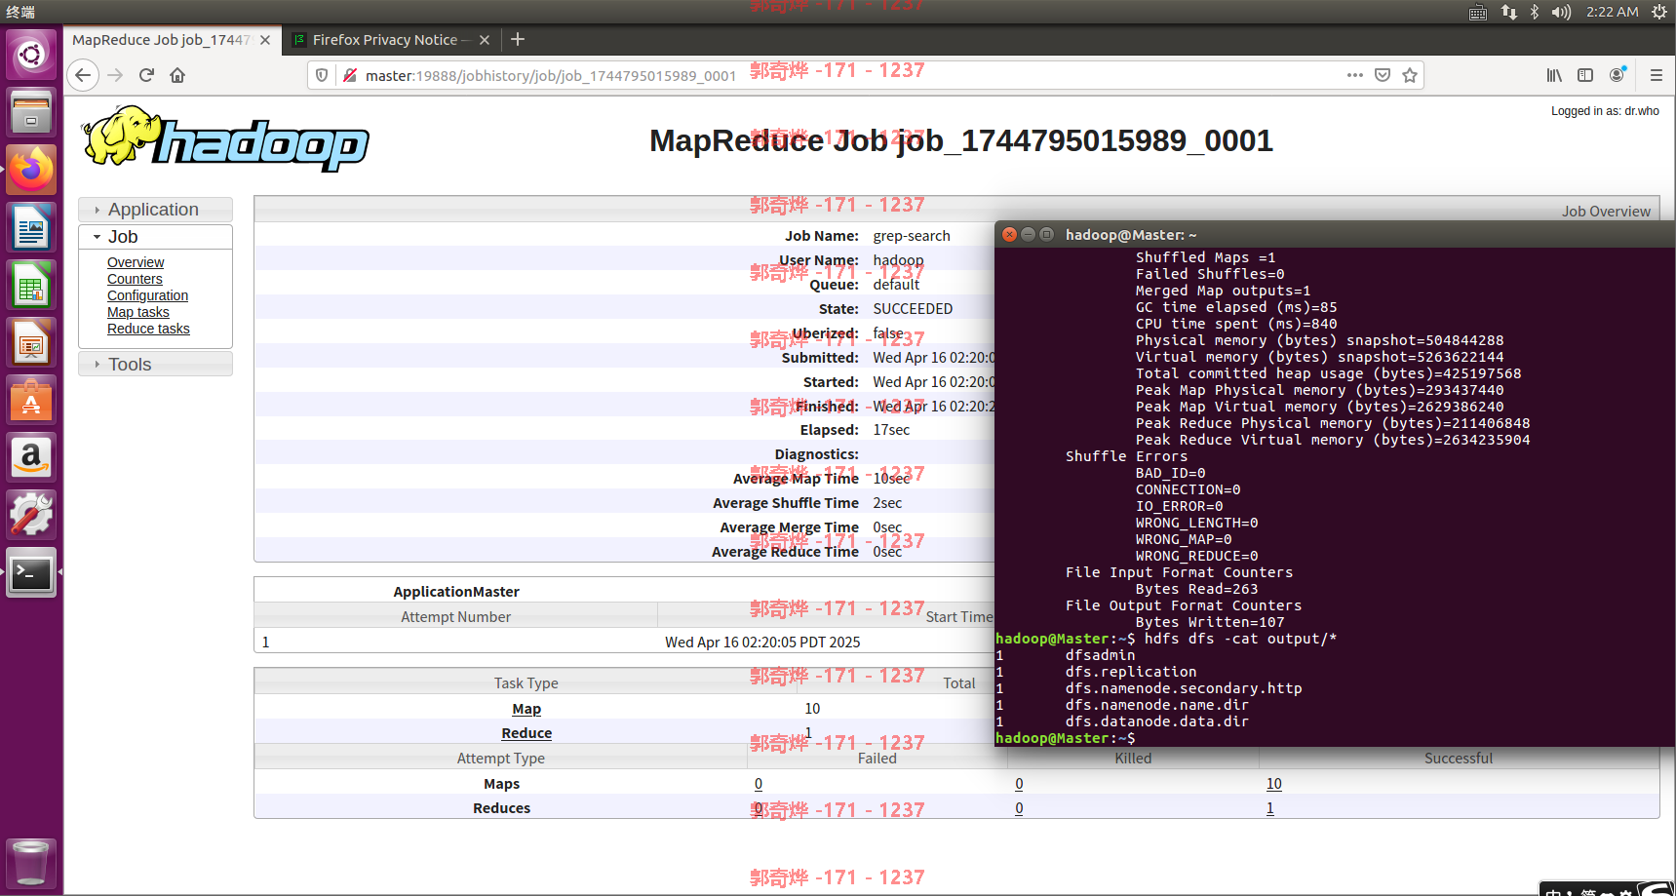Open Terminal from the dock

pos(31,573)
